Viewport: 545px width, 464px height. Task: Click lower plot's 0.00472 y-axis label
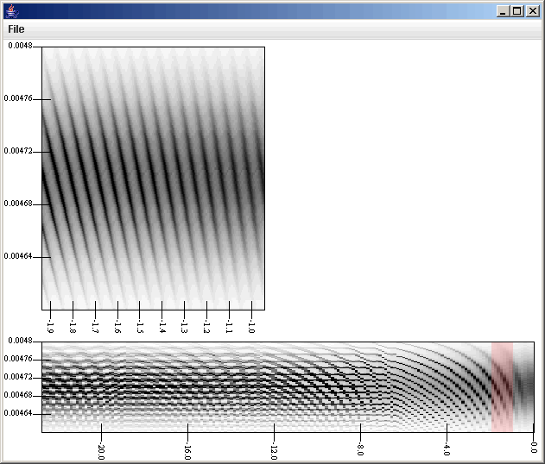(18, 377)
